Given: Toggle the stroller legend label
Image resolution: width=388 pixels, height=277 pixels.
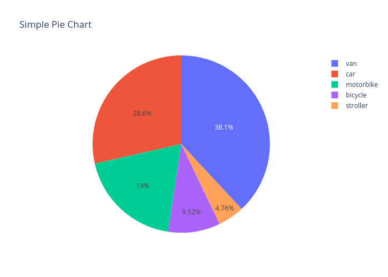Looking at the screenshot, I should tap(356, 105).
